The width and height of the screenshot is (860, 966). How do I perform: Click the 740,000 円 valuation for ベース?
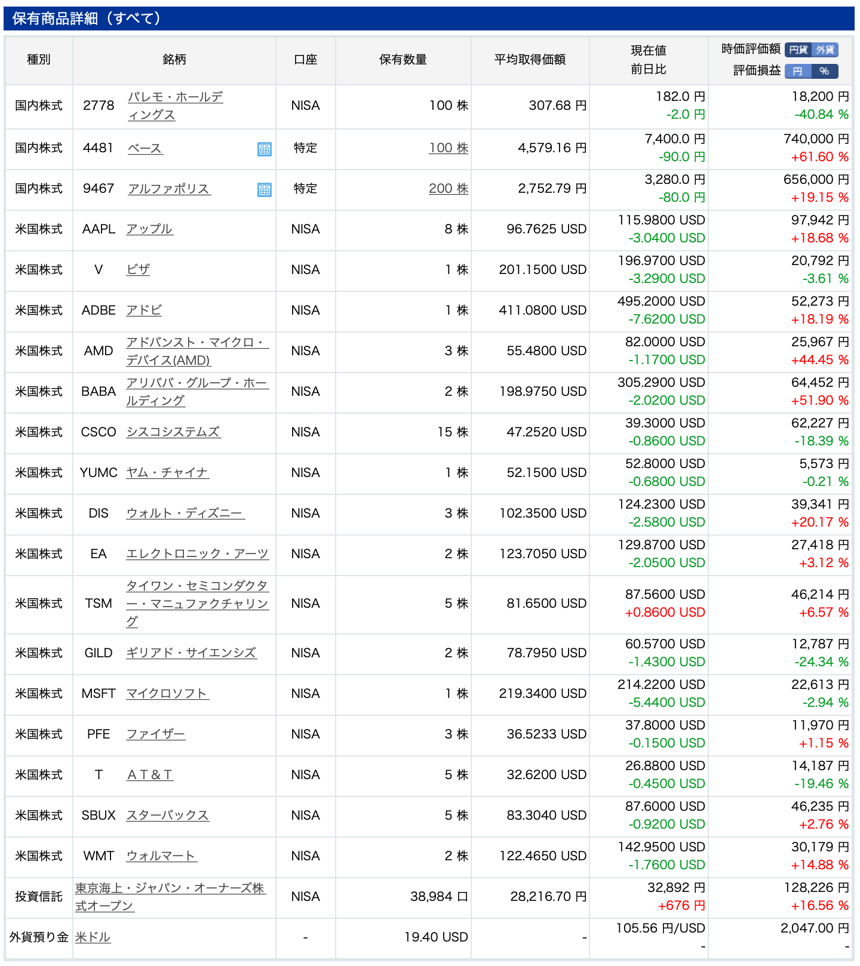816,139
